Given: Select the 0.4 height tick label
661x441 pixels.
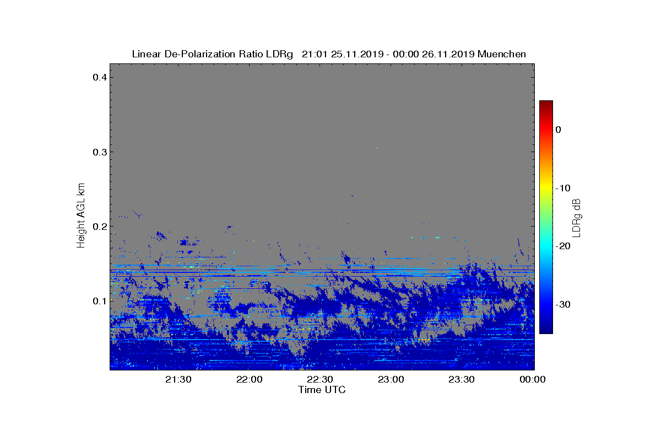Looking at the screenshot, I should [99, 77].
